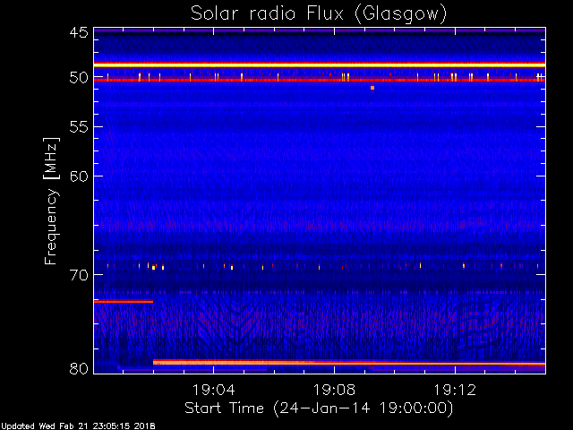Click the isolated orange spot below 51 MHz

tap(372, 88)
